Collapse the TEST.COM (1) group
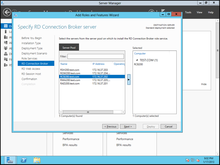This screenshot has height=165, width=220. point(137,60)
